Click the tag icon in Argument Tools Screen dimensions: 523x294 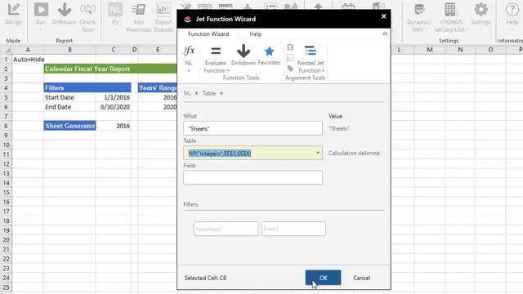[x=290, y=69]
